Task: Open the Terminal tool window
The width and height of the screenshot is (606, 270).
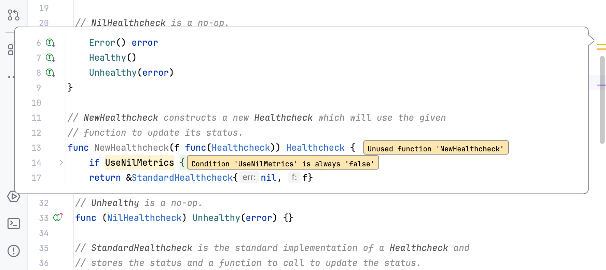Action: 13,224
